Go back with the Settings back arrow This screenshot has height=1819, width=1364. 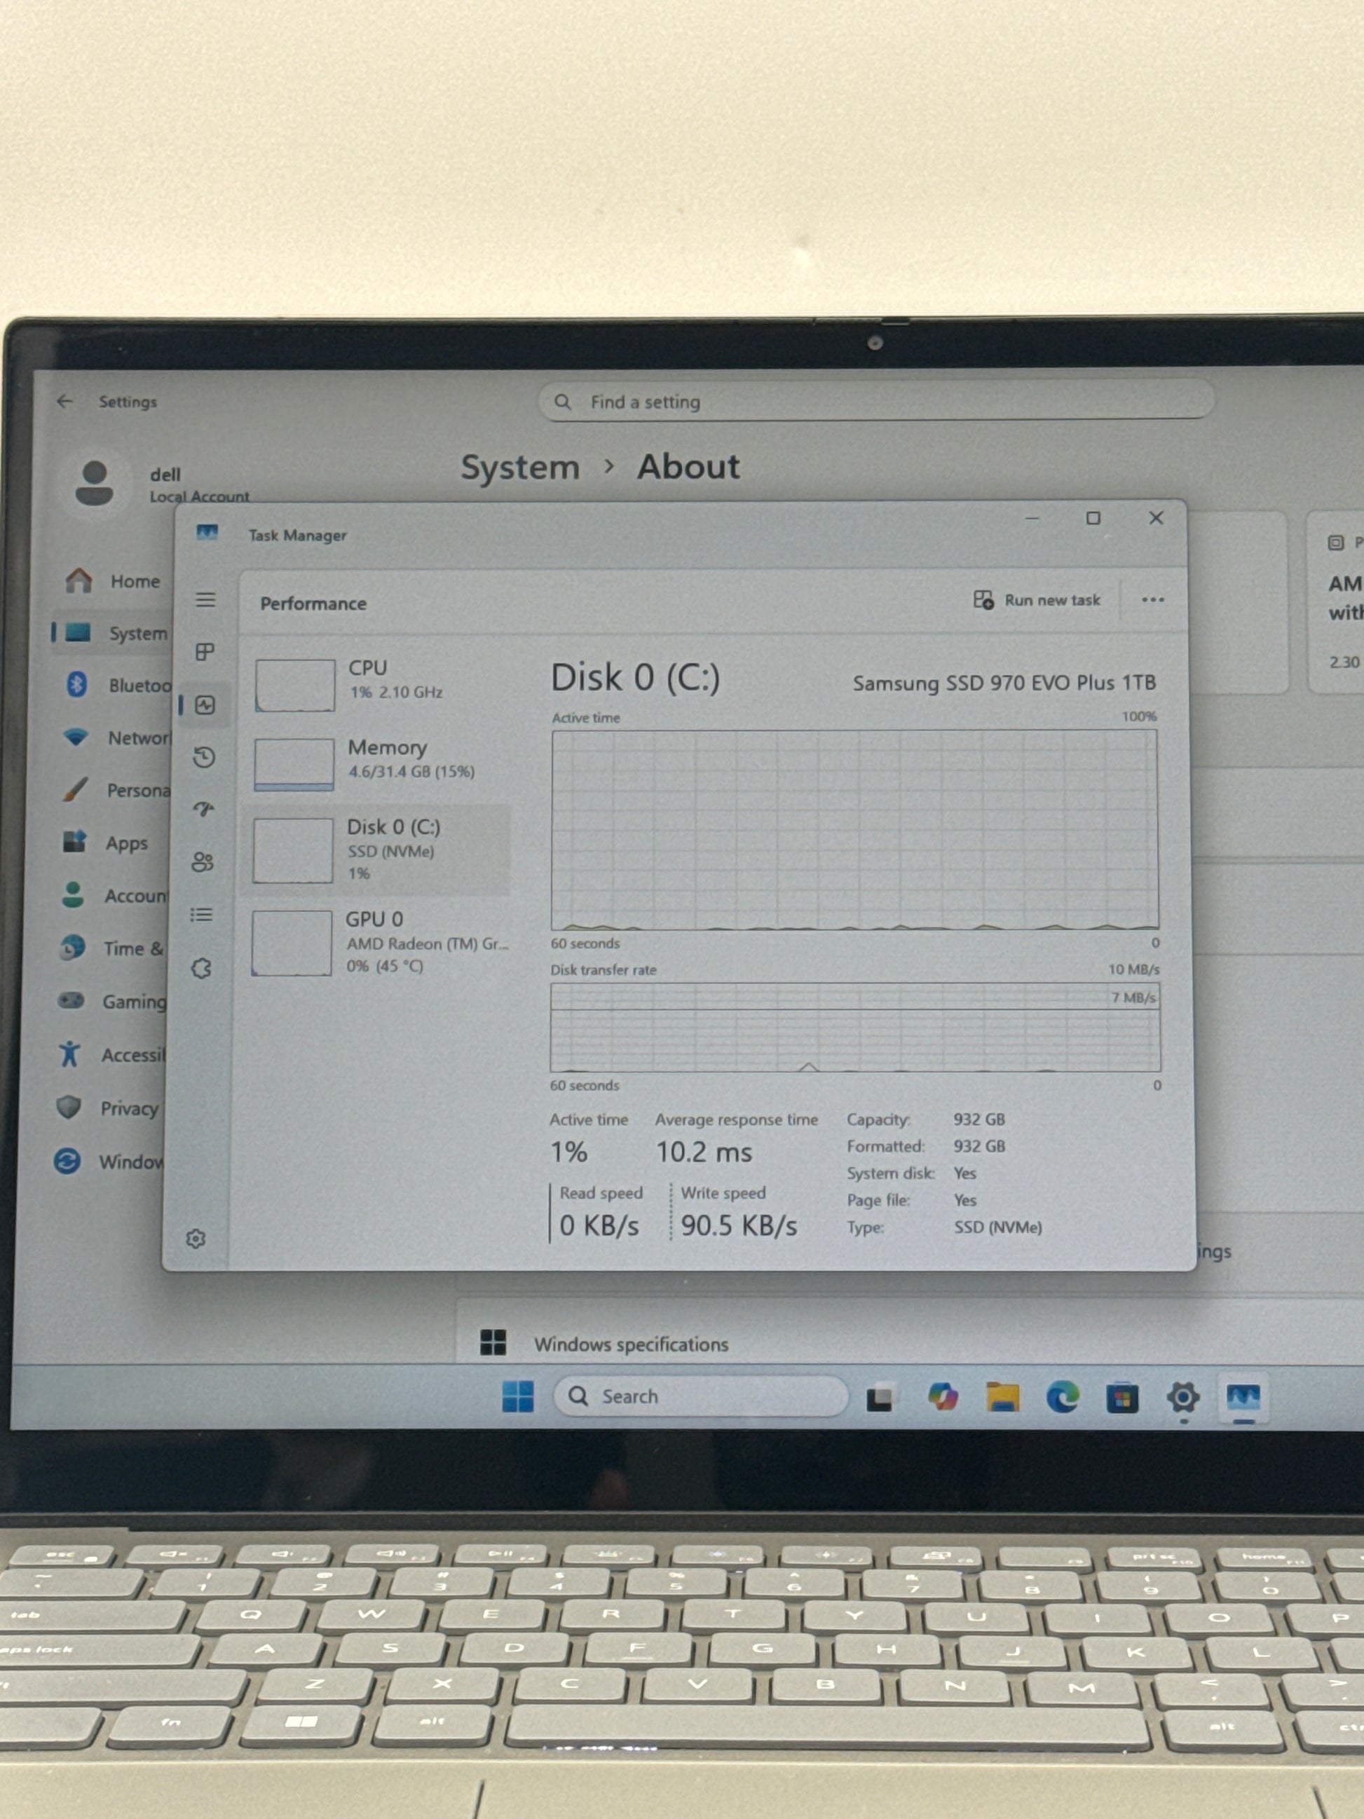pyautogui.click(x=65, y=401)
